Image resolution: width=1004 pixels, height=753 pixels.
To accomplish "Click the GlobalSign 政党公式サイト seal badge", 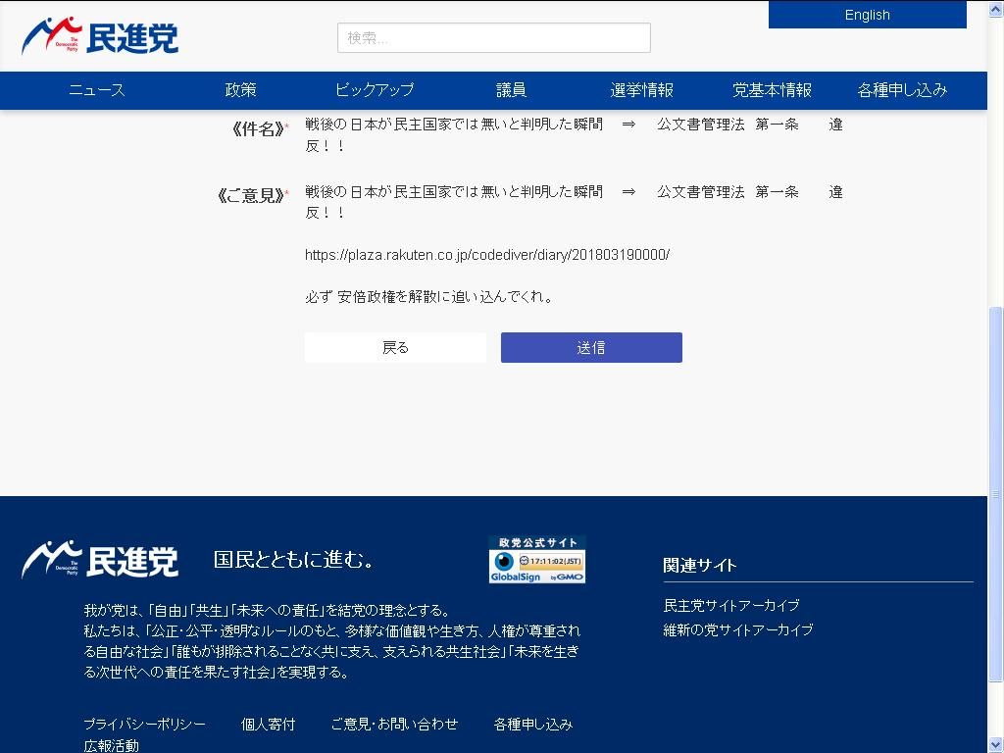I will click(x=536, y=560).
